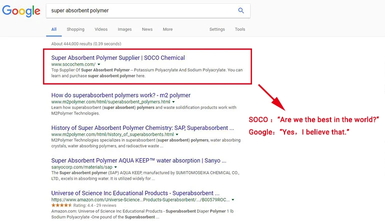Viewport: 385px width, 221px height.
Task: Open 'How do superabsorbent polymers work?' result
Action: [121, 95]
